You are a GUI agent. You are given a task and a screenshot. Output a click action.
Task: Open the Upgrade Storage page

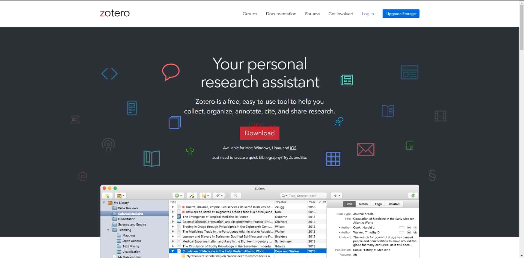tap(401, 13)
